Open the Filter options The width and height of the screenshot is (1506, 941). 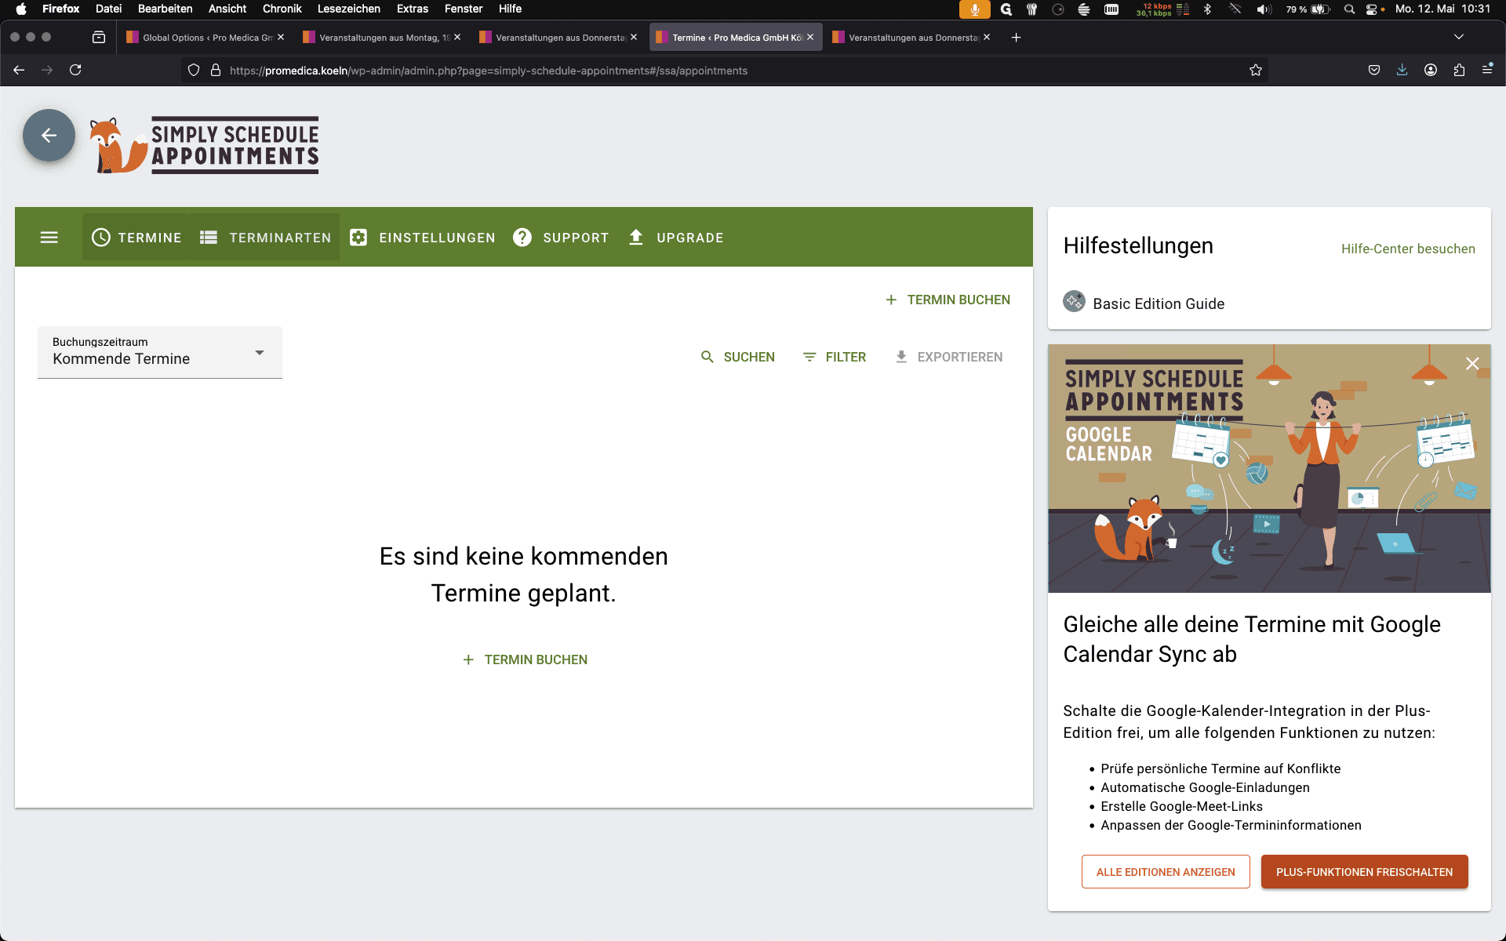click(x=835, y=357)
